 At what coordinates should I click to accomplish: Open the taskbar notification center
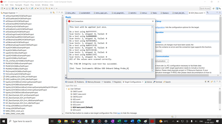[217, 121]
